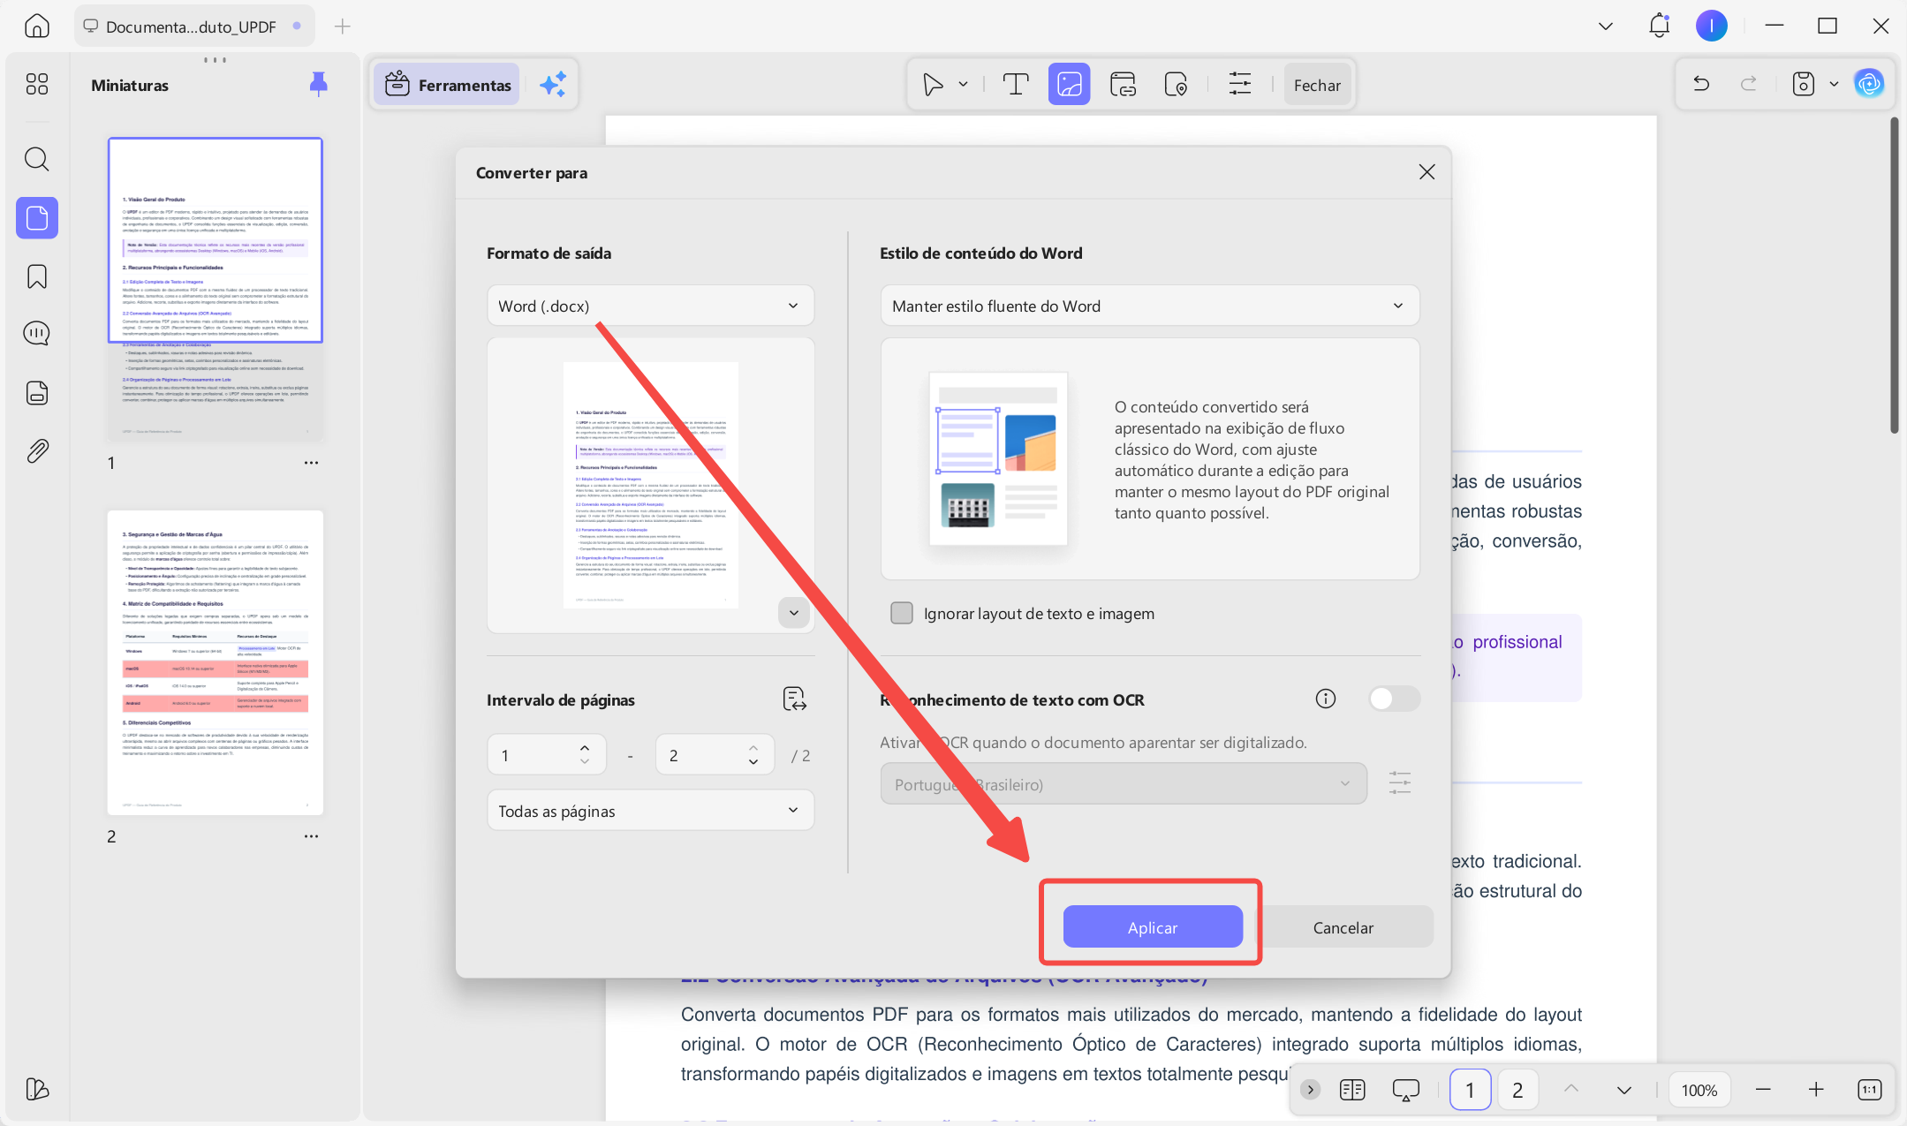Close the Converter para dialog

[x=1426, y=172]
